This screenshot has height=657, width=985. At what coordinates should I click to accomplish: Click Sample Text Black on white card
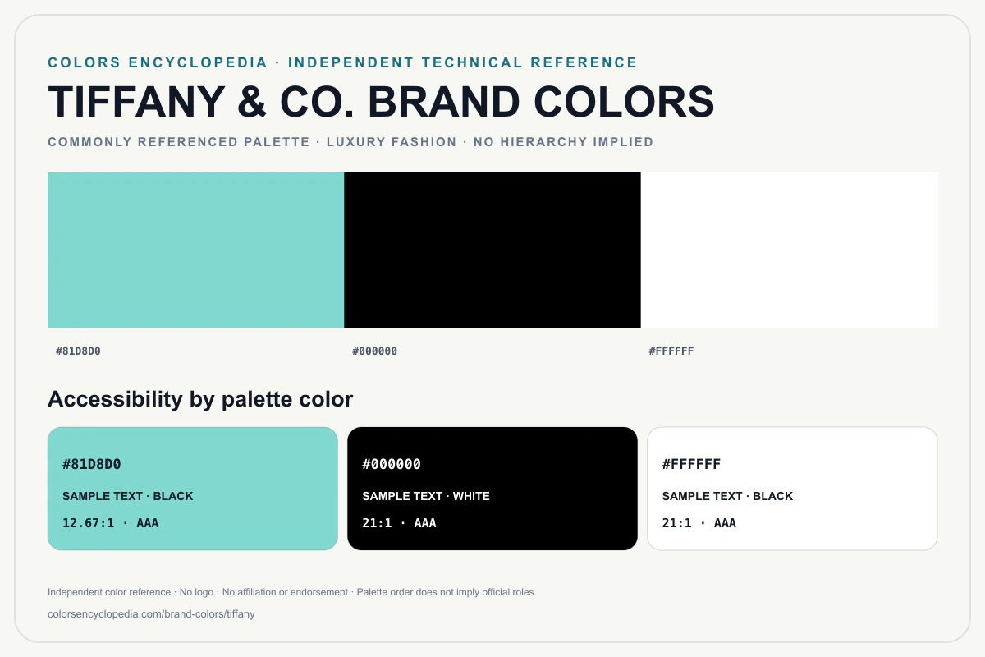point(728,496)
